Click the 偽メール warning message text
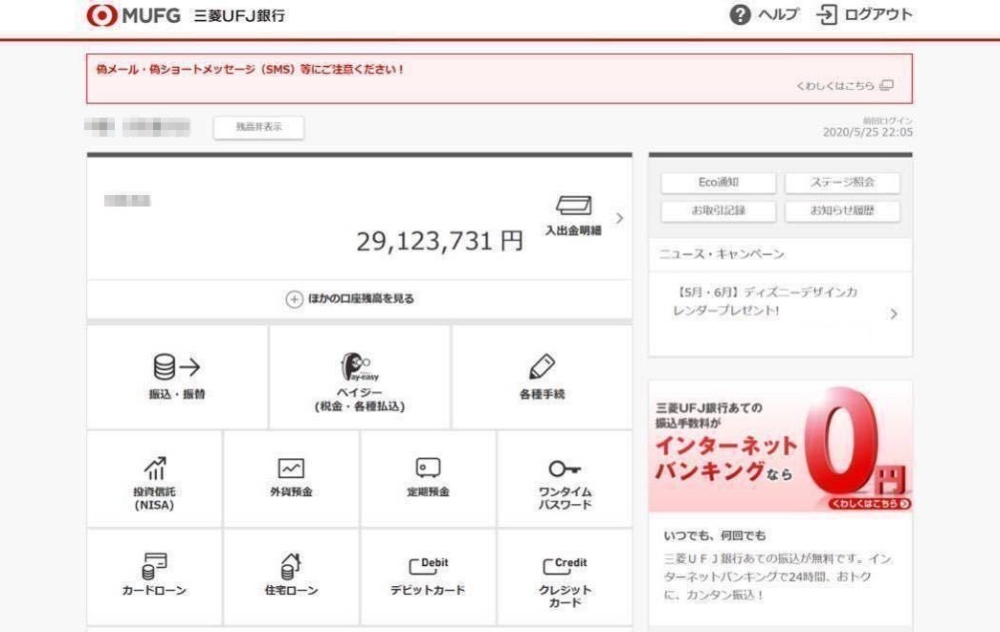Image resolution: width=1000 pixels, height=632 pixels. (x=250, y=70)
